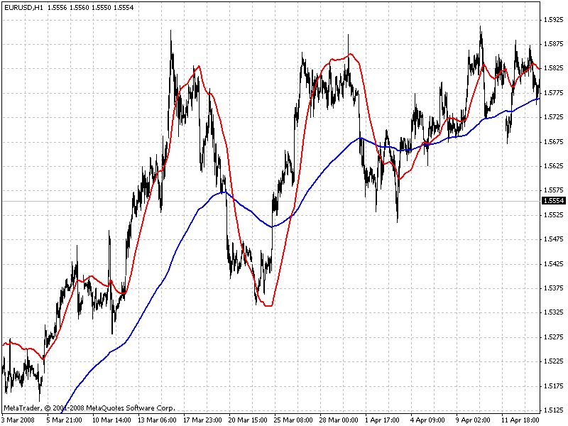Click the 1.5175 price axis label

click(x=554, y=386)
